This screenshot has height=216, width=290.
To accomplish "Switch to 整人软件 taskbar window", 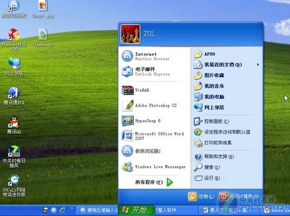I will pyautogui.click(x=176, y=210).
